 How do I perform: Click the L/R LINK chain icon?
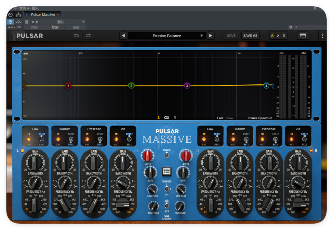[x=167, y=216]
